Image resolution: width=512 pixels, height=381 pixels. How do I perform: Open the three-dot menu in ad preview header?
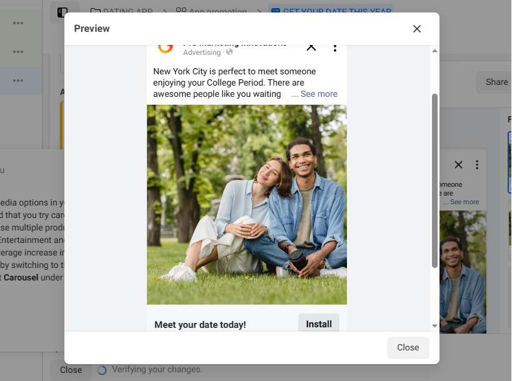[x=335, y=47]
